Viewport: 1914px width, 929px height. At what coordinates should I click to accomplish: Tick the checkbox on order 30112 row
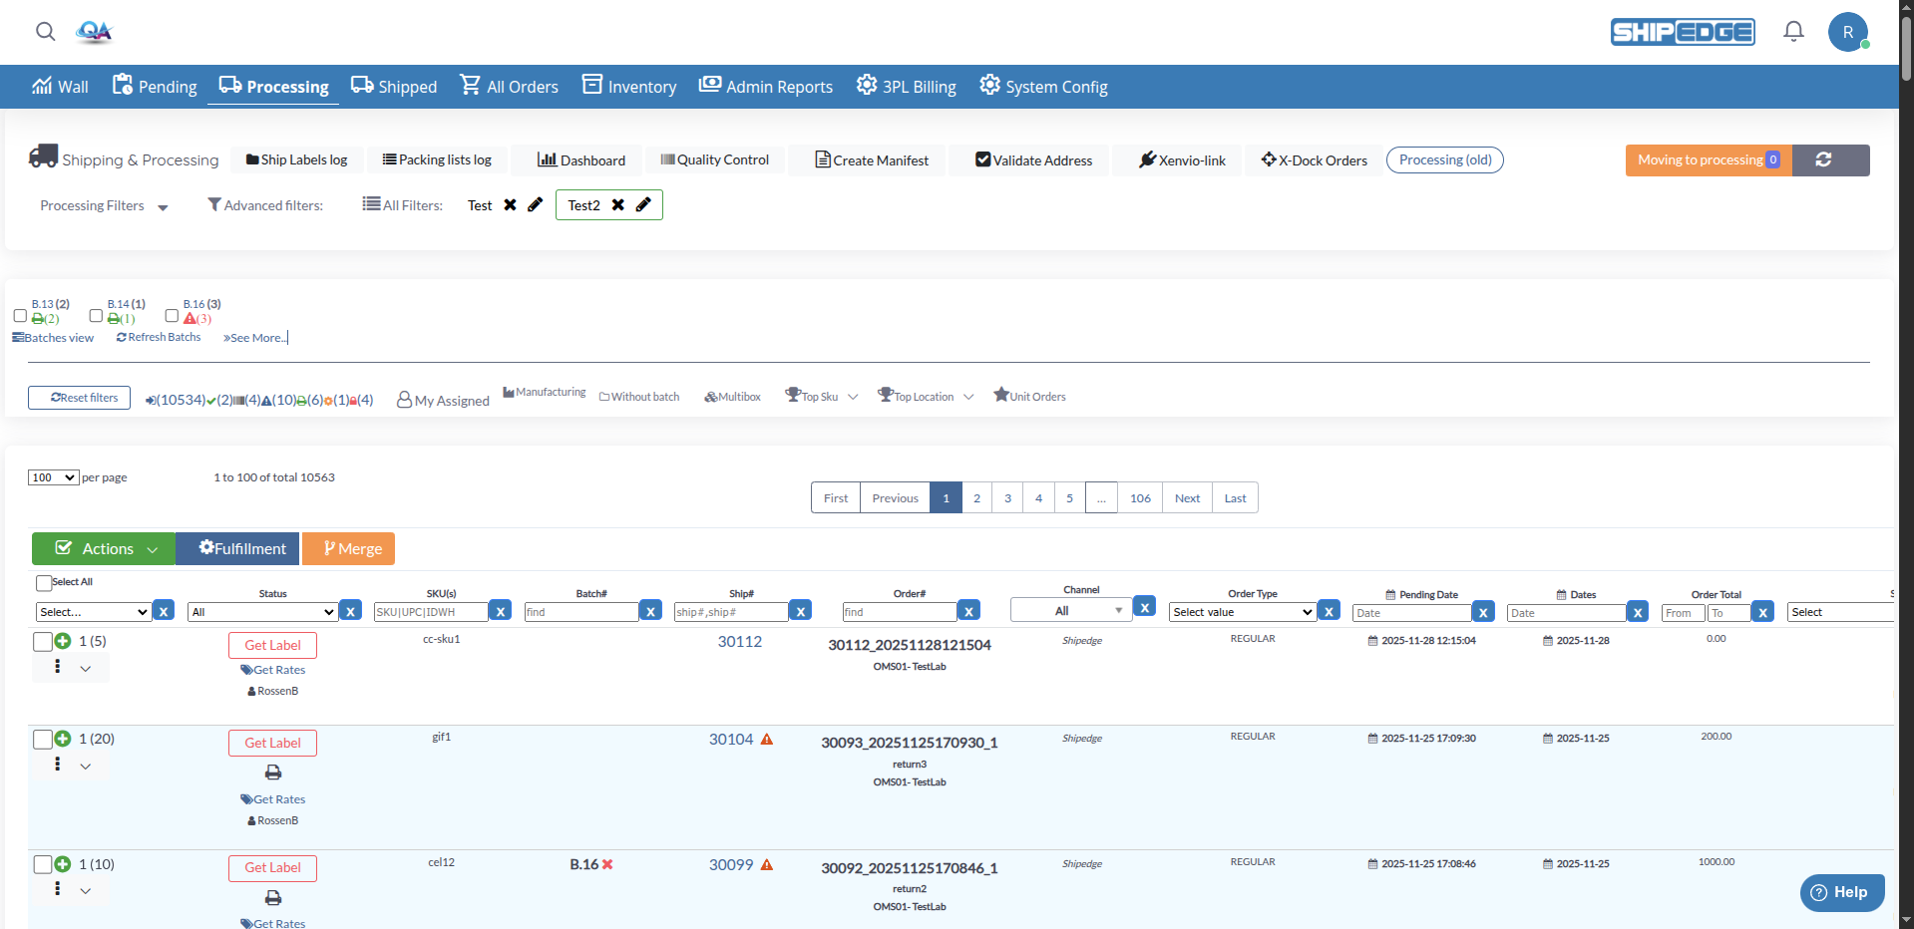(x=43, y=641)
